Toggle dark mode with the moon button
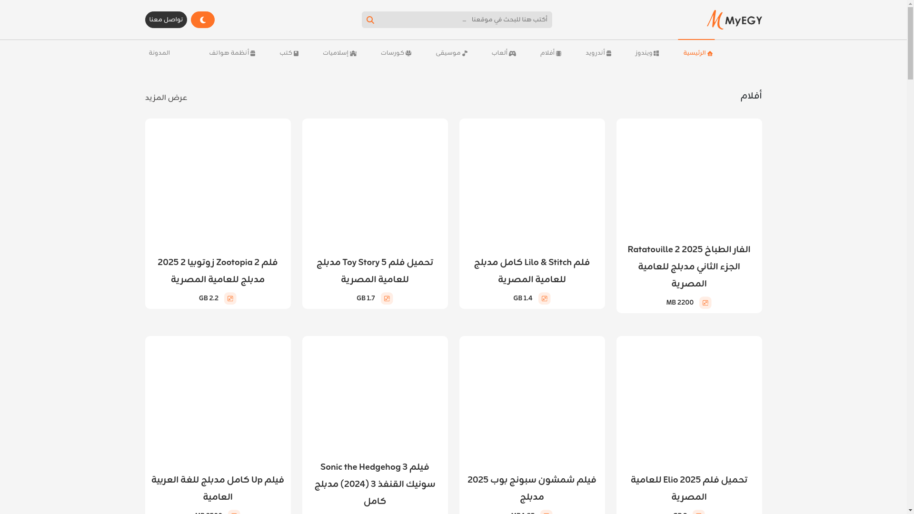Image resolution: width=914 pixels, height=514 pixels. [x=203, y=20]
